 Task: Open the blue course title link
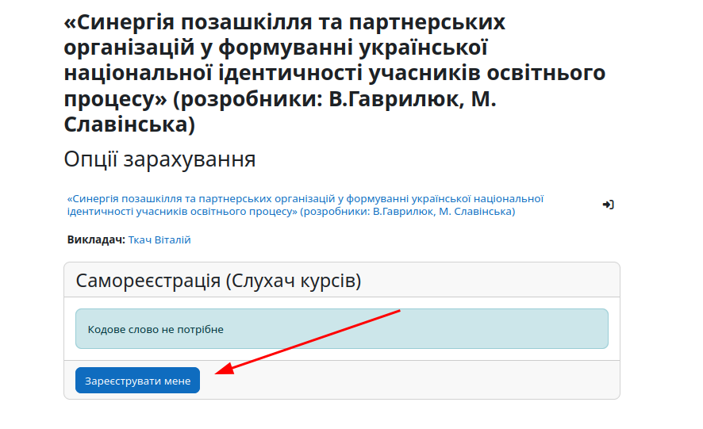[305, 205]
